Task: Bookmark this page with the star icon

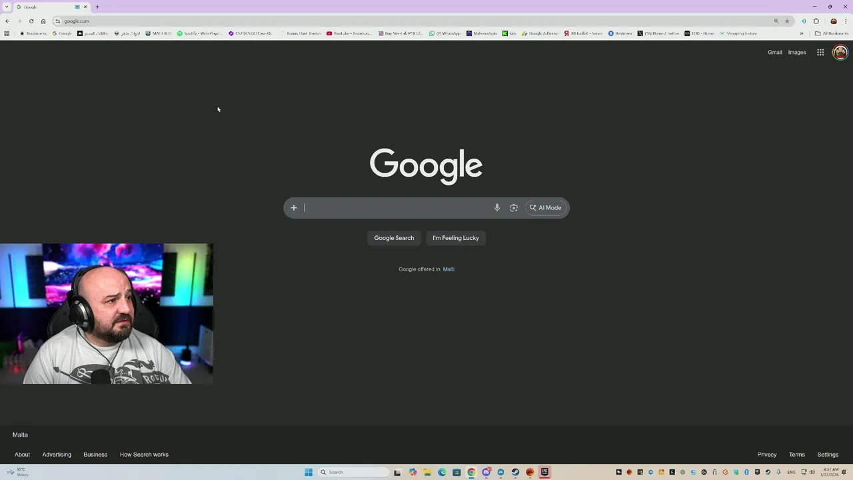Action: (x=787, y=21)
